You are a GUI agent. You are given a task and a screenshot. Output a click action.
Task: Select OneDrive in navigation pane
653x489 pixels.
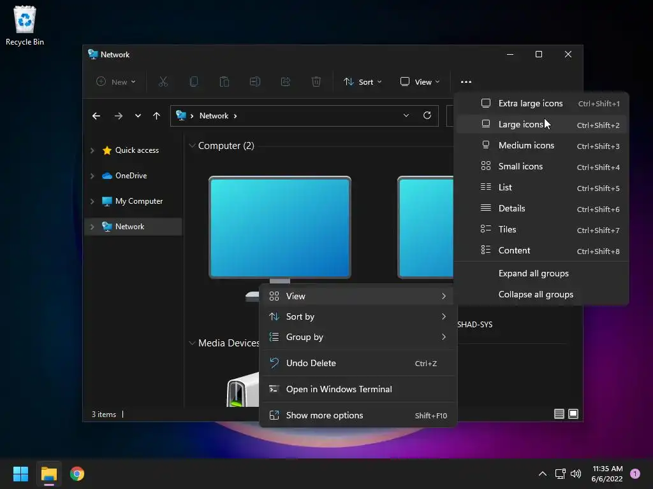pyautogui.click(x=131, y=176)
